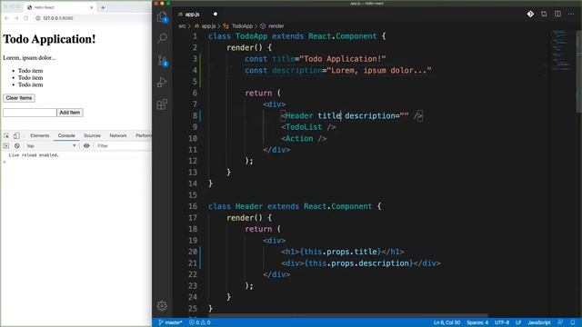
Task: Click the feedback icon in status bar
Action: (560, 322)
